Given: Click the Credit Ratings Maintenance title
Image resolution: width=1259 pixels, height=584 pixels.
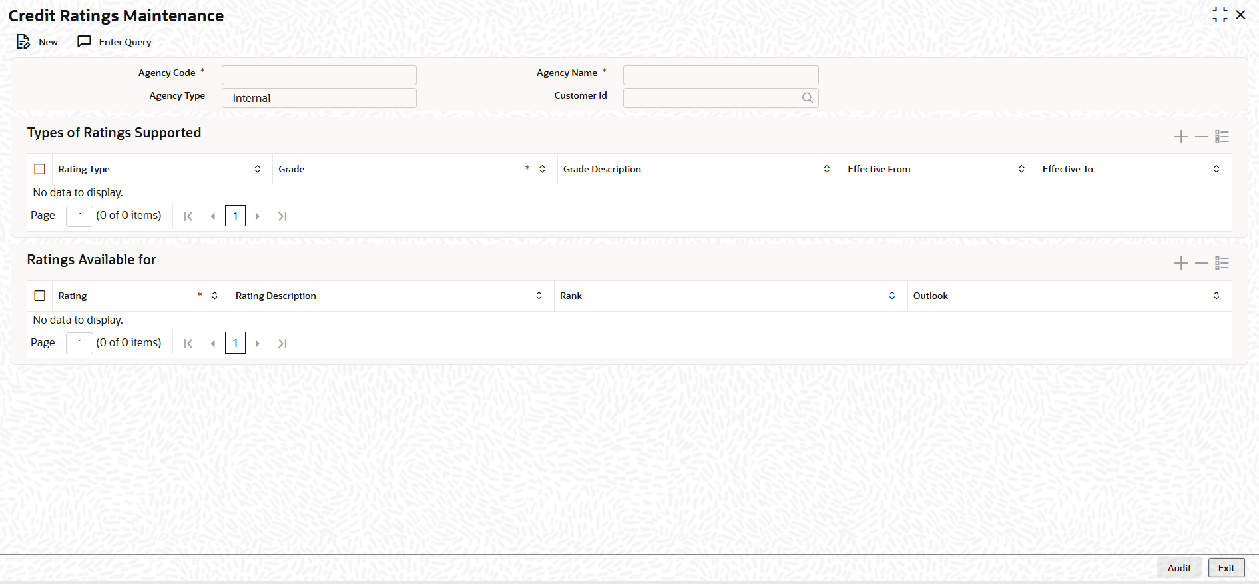Looking at the screenshot, I should [116, 15].
